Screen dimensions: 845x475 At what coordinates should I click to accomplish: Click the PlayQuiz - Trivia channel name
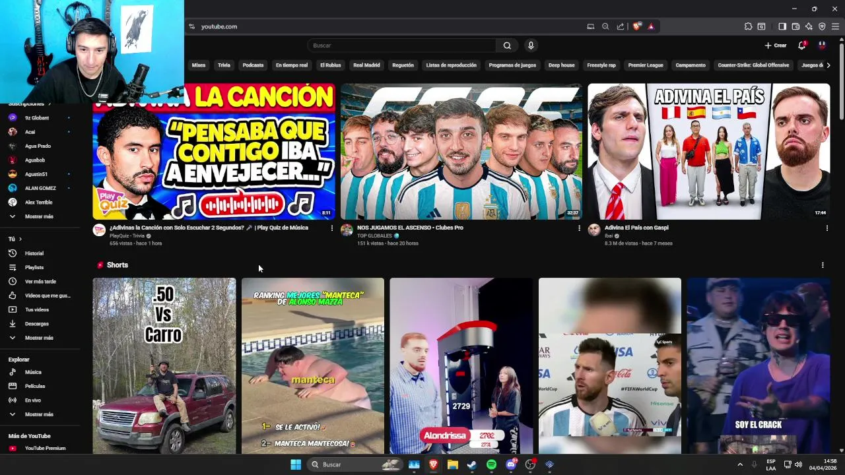coord(127,236)
